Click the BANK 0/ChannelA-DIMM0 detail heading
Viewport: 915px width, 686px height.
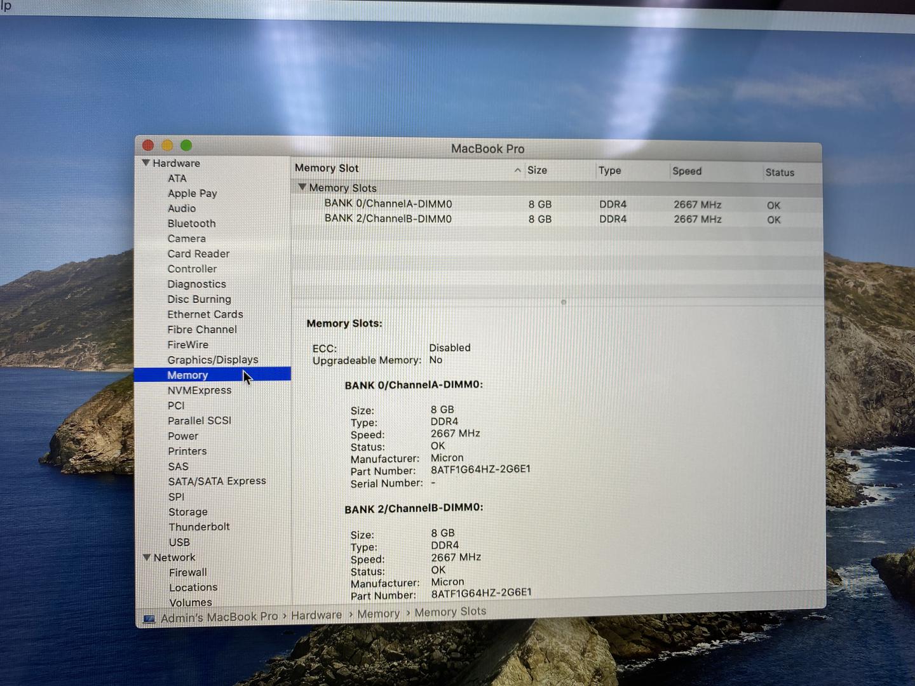(414, 385)
